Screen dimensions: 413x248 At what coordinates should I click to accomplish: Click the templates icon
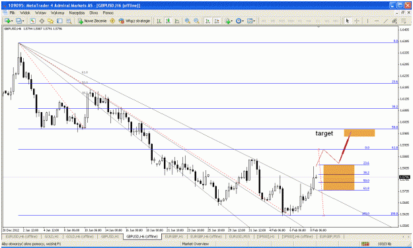[250, 20]
